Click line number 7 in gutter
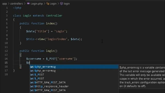This screenshot has width=165, height=93. coord(7,31)
